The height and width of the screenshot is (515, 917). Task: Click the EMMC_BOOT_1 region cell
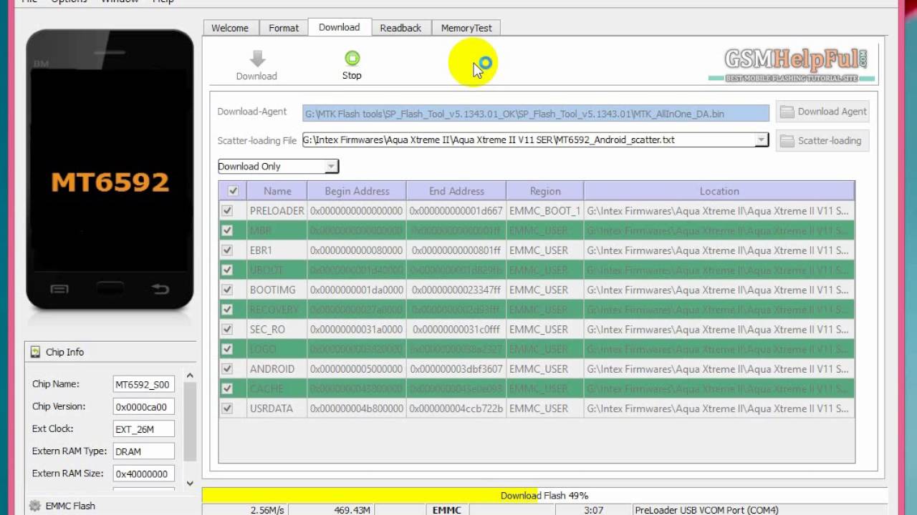(545, 211)
